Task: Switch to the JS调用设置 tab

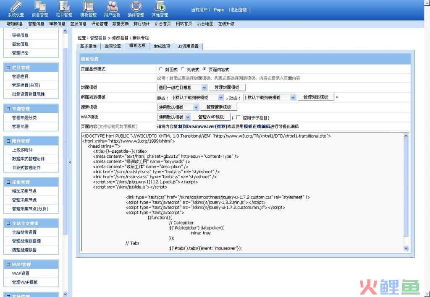Action: tap(189, 46)
